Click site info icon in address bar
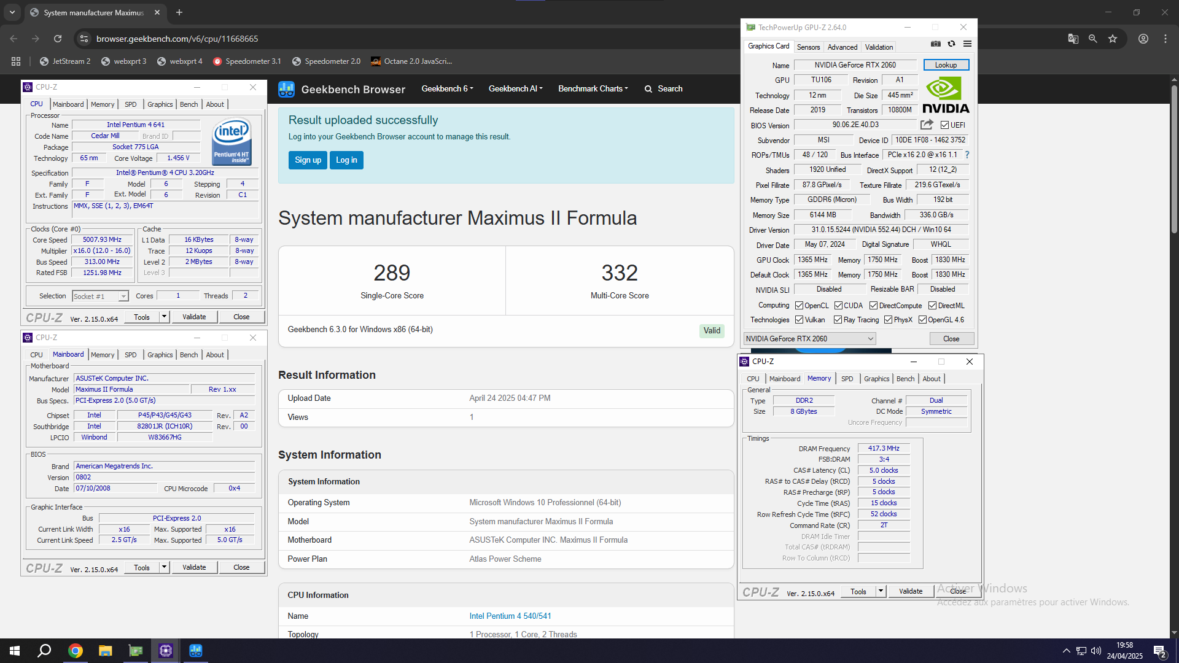 tap(84, 39)
